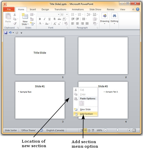This screenshot has height=154, width=143.
Task: Open Line Spacing options
Action: point(89,14)
